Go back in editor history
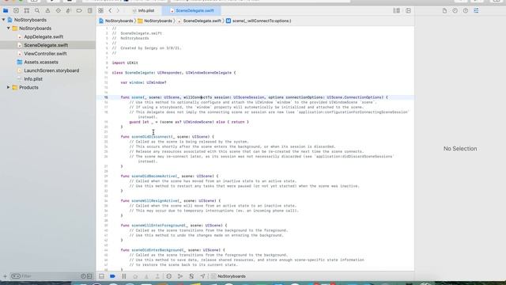The image size is (506, 285). 110,10
